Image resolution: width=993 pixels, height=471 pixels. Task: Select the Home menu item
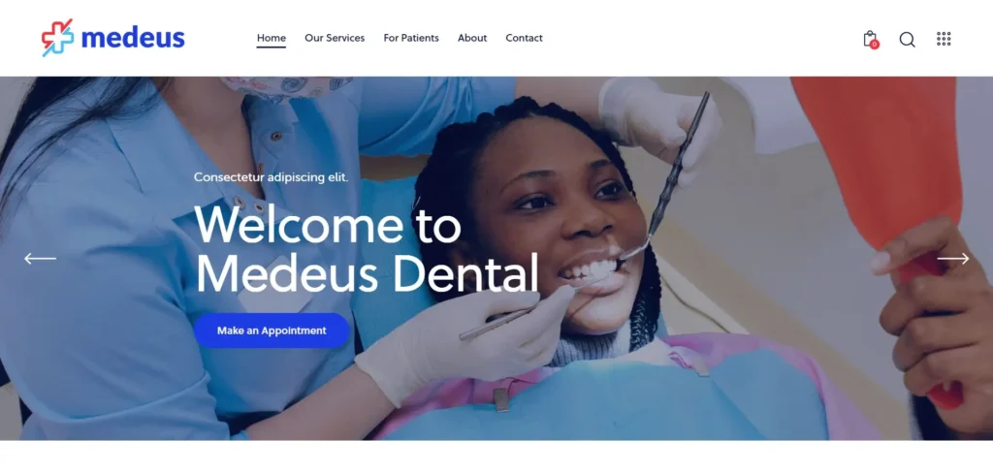point(272,38)
